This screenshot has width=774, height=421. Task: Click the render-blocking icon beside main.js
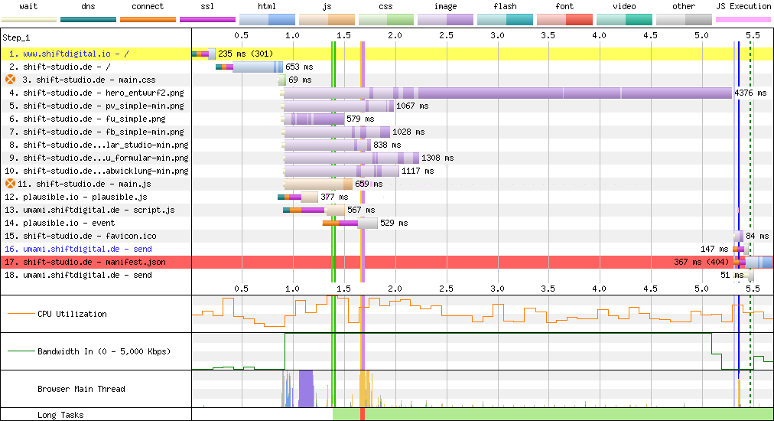10,184
